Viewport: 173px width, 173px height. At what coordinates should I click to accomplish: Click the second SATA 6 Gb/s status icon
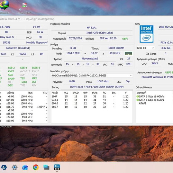[137, 100]
